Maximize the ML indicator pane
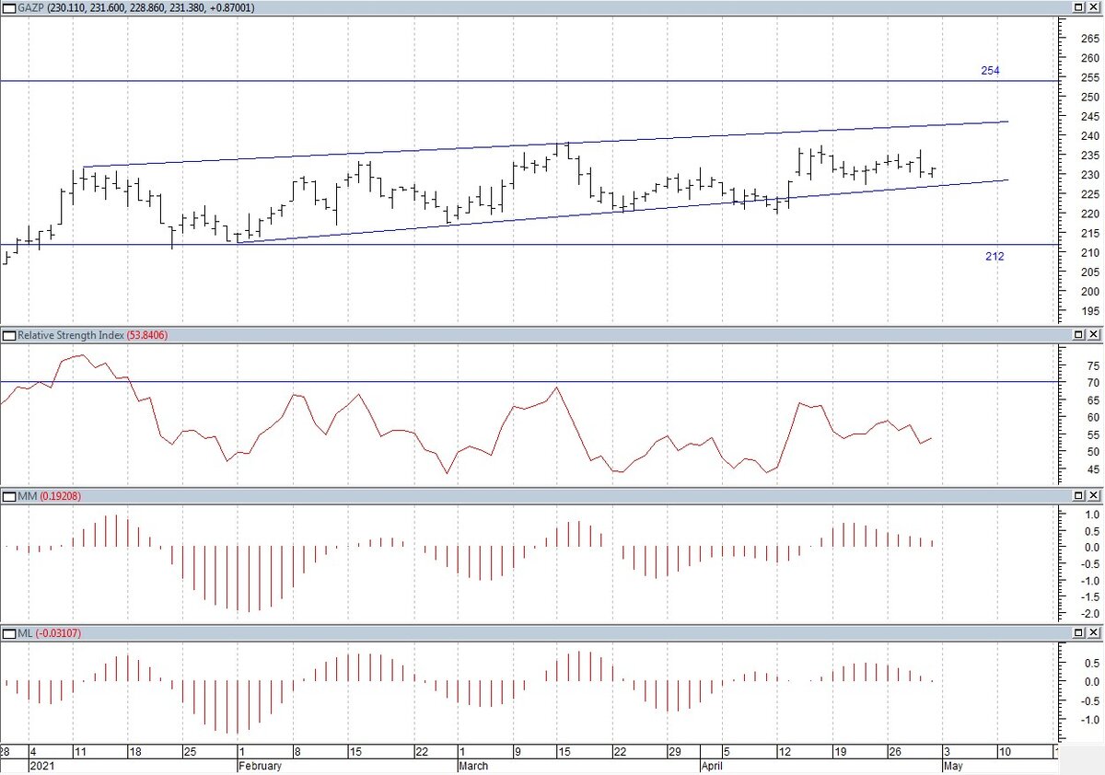This screenshot has width=1105, height=775. pos(1079,633)
